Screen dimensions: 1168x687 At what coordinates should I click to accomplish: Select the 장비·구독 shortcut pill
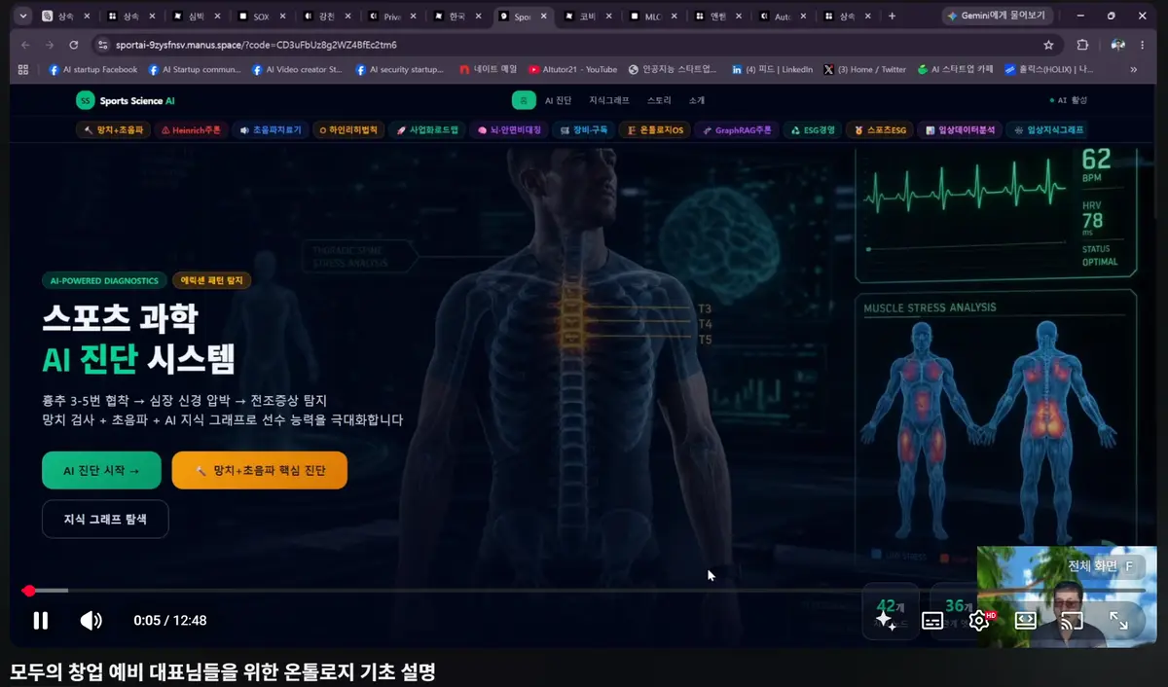pos(582,129)
